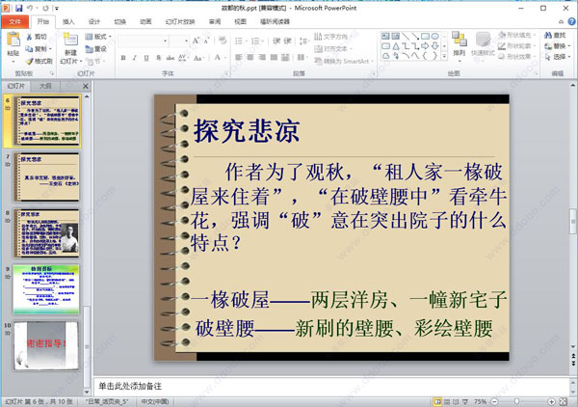Open the File (文件) tab
Screen dimensions: 578x407
tap(15, 22)
